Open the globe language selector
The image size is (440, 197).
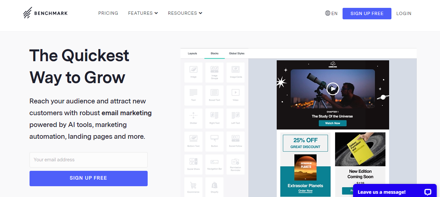click(331, 13)
